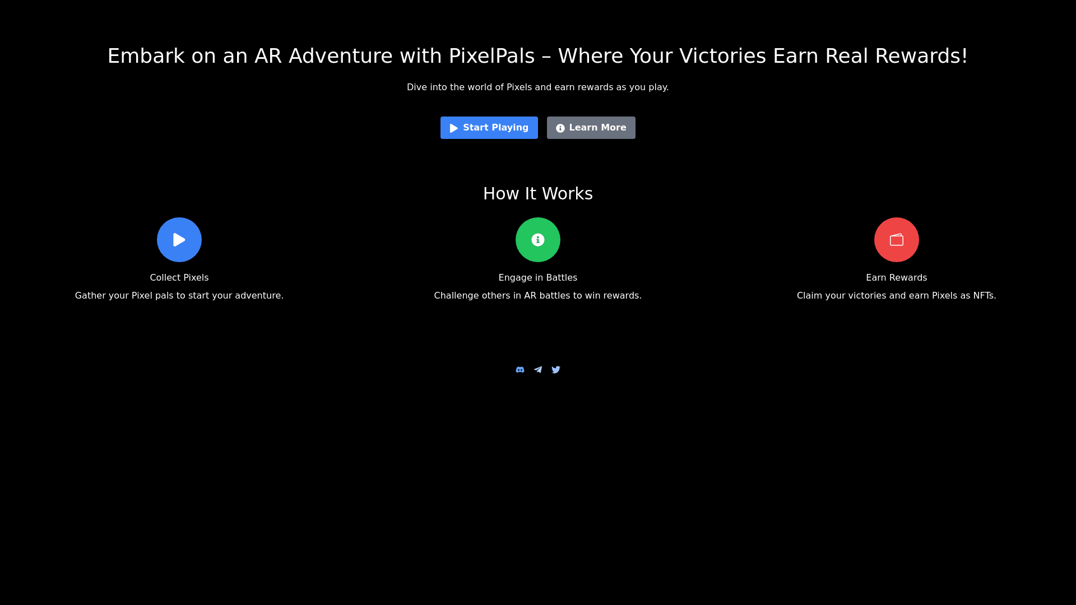Click the main AR Adventure headline
The height and width of the screenshot is (605, 1076).
[x=538, y=56]
